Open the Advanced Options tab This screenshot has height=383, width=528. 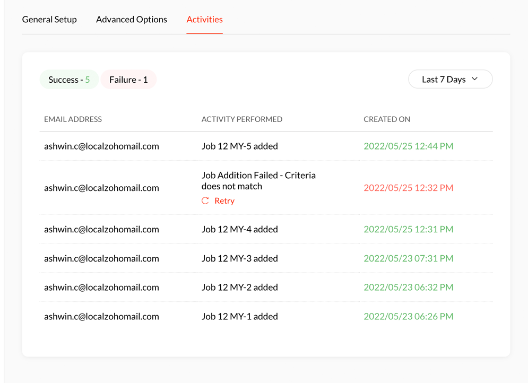pos(132,20)
